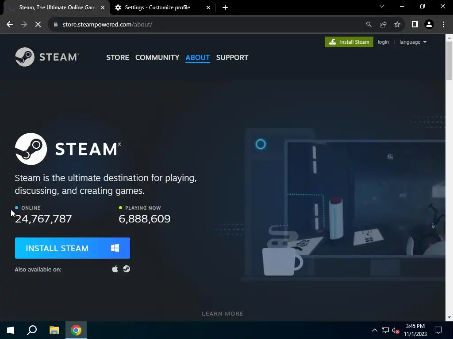This screenshot has width=453, height=339.
Task: Click the scrollbar down arrow
Action: [x=449, y=317]
